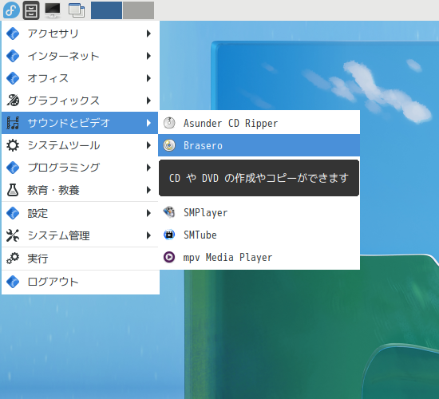439x399 pixels.
Task: Click the show desktop windows icon
Action: pos(77,10)
